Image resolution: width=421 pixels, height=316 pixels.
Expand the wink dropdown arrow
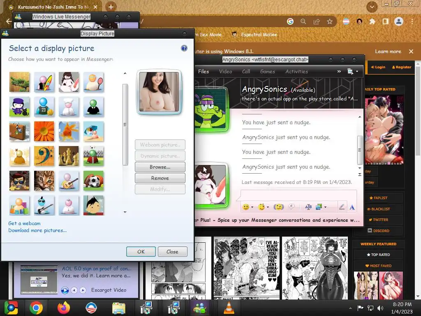(x=268, y=207)
